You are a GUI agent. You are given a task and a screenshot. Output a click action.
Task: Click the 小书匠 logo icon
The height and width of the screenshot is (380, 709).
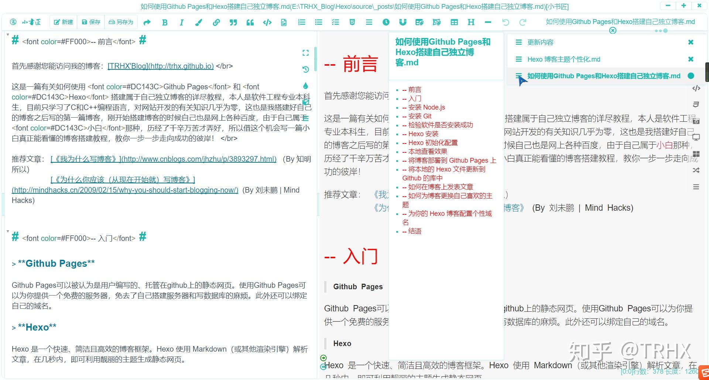(13, 22)
